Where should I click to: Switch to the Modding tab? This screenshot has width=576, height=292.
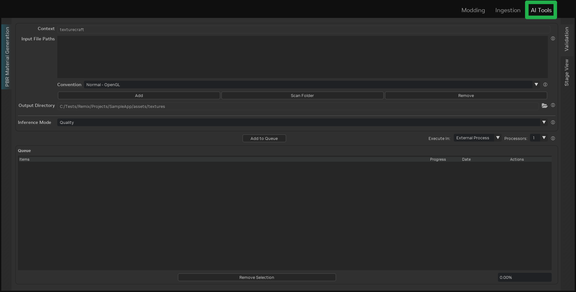point(473,10)
